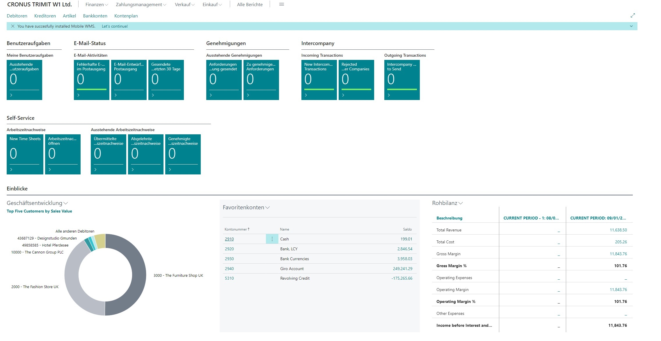Click the hamburger menu icon in top navigation
The height and width of the screenshot is (341, 661).
click(x=281, y=4)
